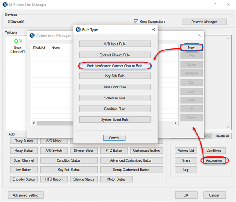
Task: Click Delete All under Widgets panel
Action: tap(223, 136)
